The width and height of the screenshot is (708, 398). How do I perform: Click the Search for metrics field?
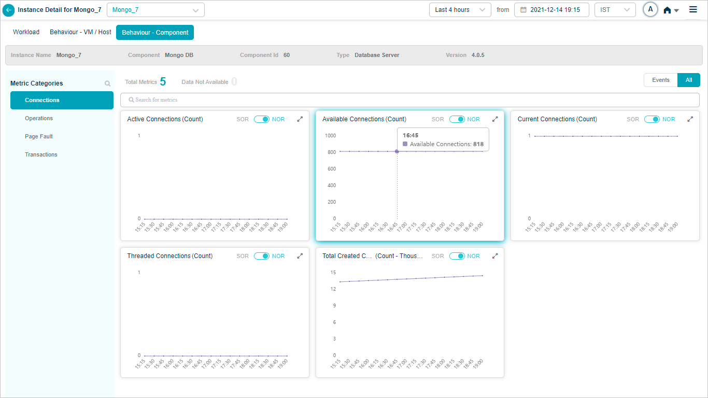409,99
